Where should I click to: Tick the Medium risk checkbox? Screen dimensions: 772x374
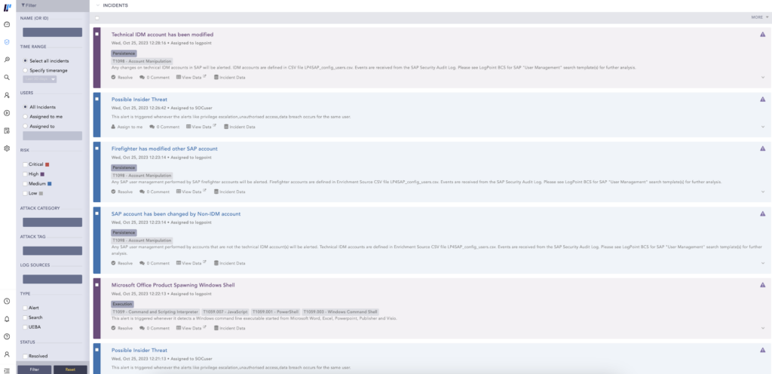25,183
